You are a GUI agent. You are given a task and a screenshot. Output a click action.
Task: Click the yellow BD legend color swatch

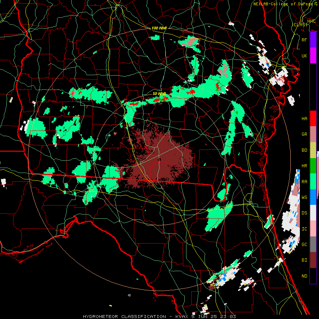coord(313,150)
